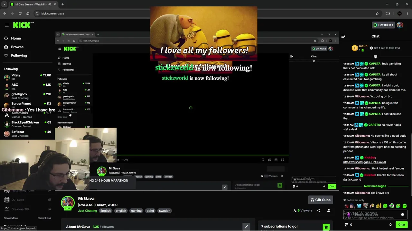Click the share icon next to Viewers
This screenshot has width=412, height=231.
[x=318, y=210]
